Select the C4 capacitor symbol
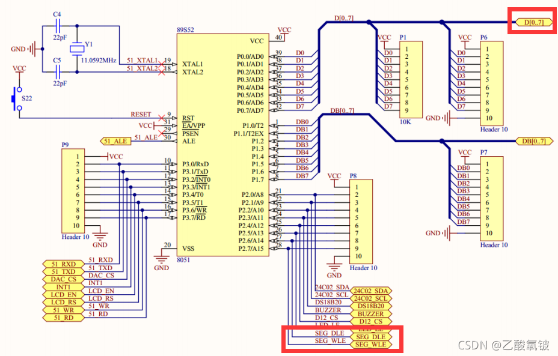Image resolution: width=558 pixels, height=356 pixels. [58, 26]
